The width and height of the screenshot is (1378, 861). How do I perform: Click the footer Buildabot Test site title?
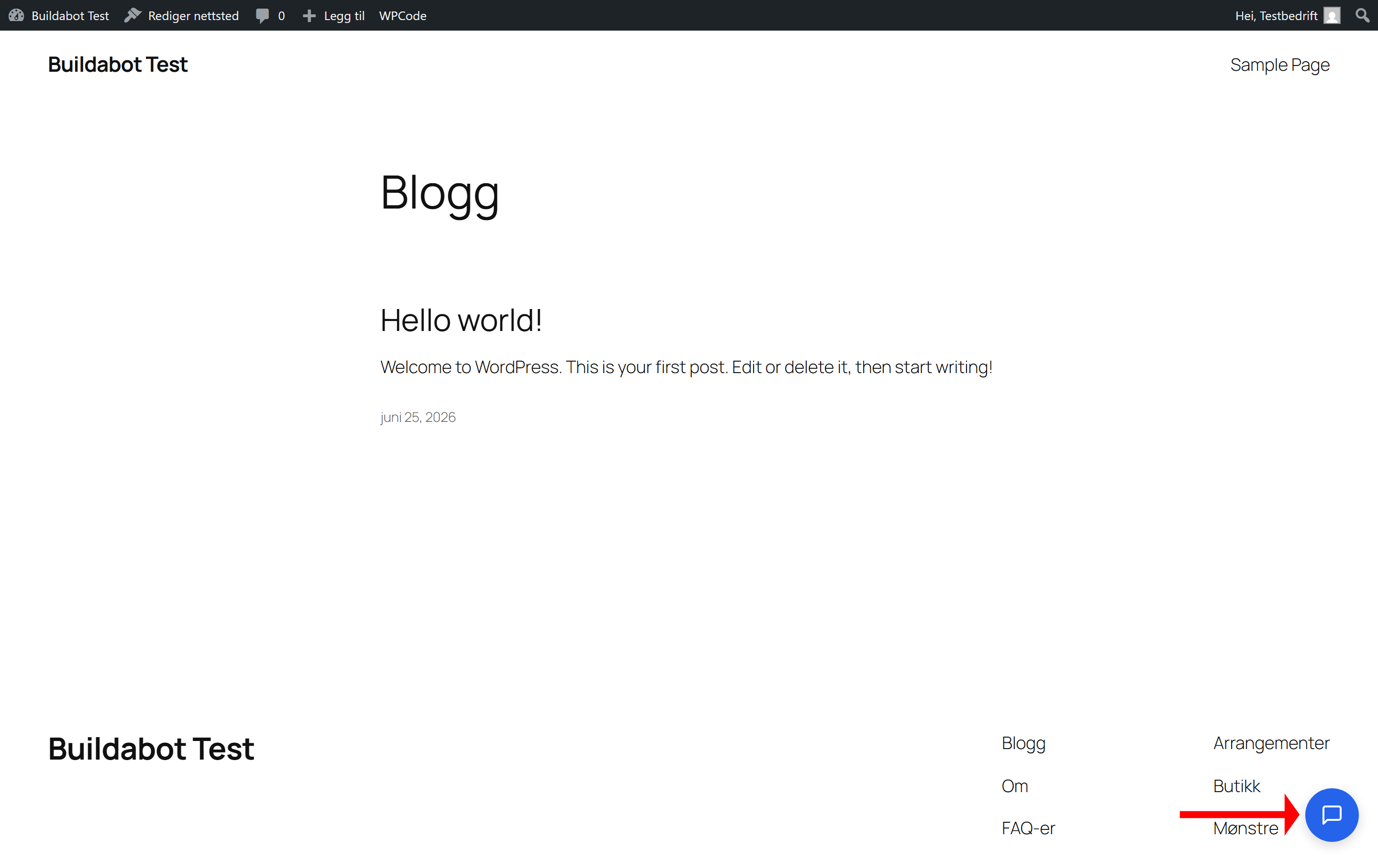click(x=151, y=749)
